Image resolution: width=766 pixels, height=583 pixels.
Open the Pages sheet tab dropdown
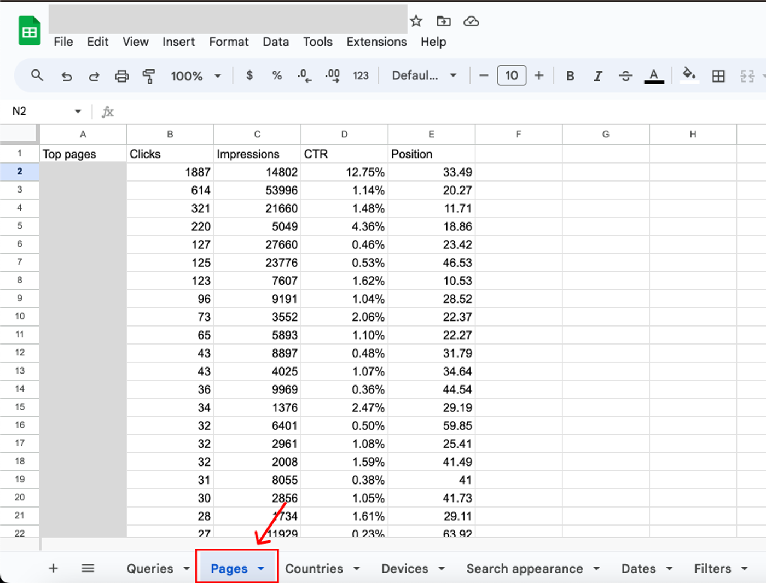tap(261, 568)
